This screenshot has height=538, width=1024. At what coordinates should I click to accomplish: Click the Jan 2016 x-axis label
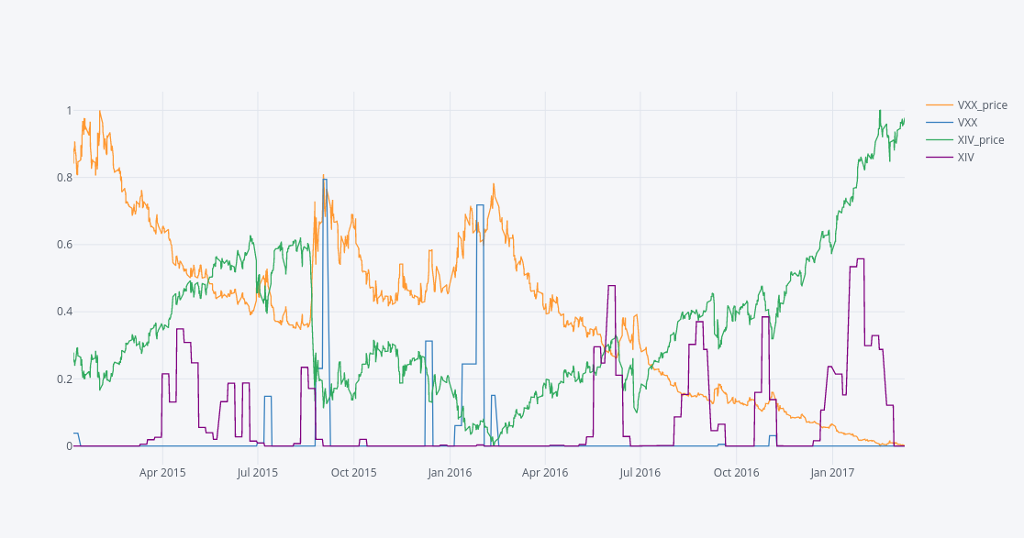(x=450, y=473)
